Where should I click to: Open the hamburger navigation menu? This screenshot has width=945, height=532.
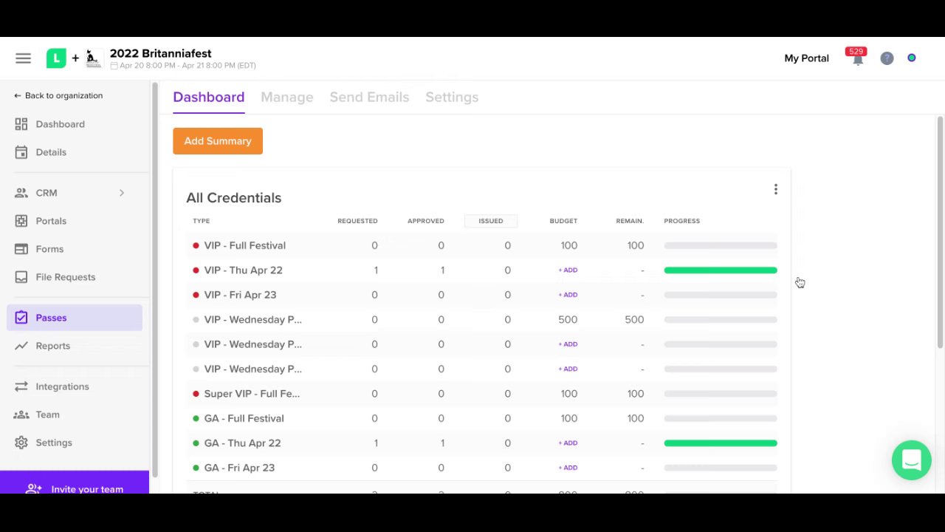pyautogui.click(x=23, y=58)
